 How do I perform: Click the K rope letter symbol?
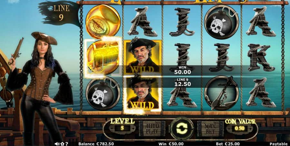(261, 58)
